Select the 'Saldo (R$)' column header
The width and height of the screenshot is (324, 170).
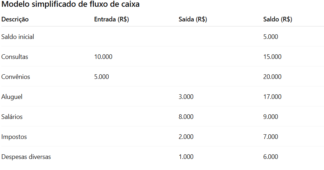278,20
